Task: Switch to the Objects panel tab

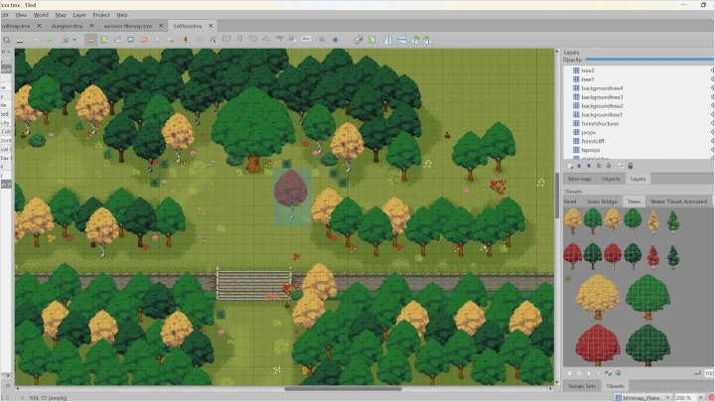Action: click(611, 179)
